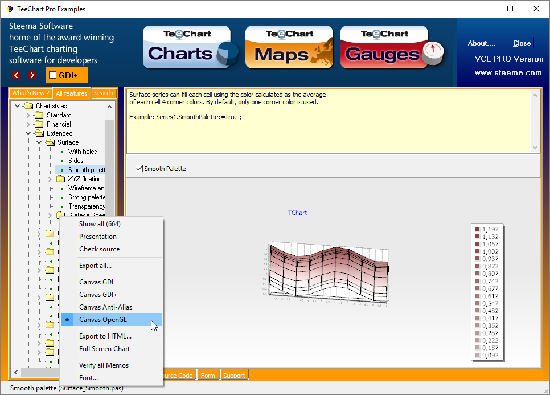Click the Chart styles folder icon

pyautogui.click(x=28, y=105)
